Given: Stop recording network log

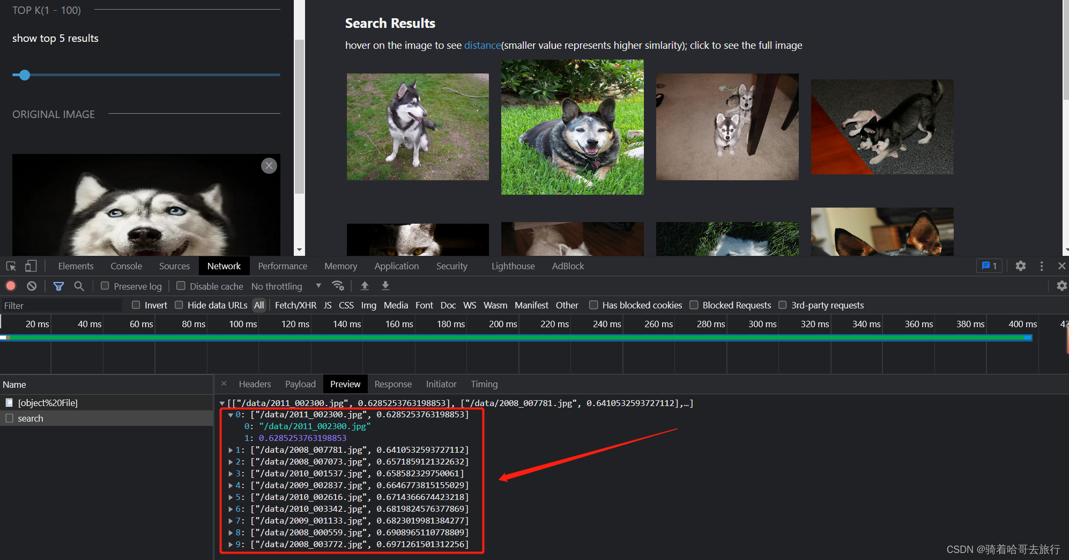Looking at the screenshot, I should (11, 286).
